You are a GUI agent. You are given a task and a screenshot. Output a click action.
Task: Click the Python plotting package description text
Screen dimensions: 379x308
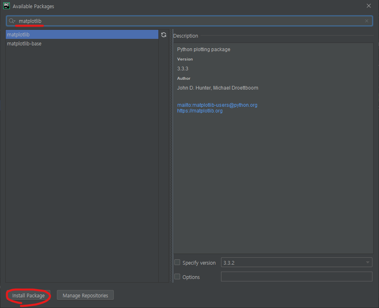pos(204,49)
